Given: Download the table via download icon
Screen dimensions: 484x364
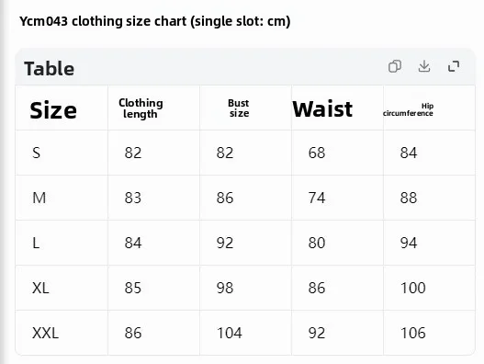Looking at the screenshot, I should pos(424,66).
